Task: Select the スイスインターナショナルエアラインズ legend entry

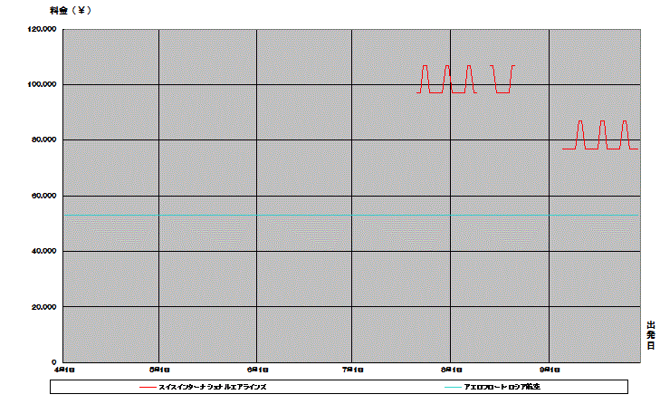Action: tap(212, 387)
